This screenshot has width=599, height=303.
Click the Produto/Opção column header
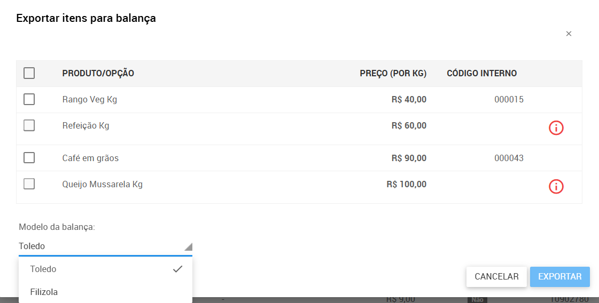coord(98,74)
